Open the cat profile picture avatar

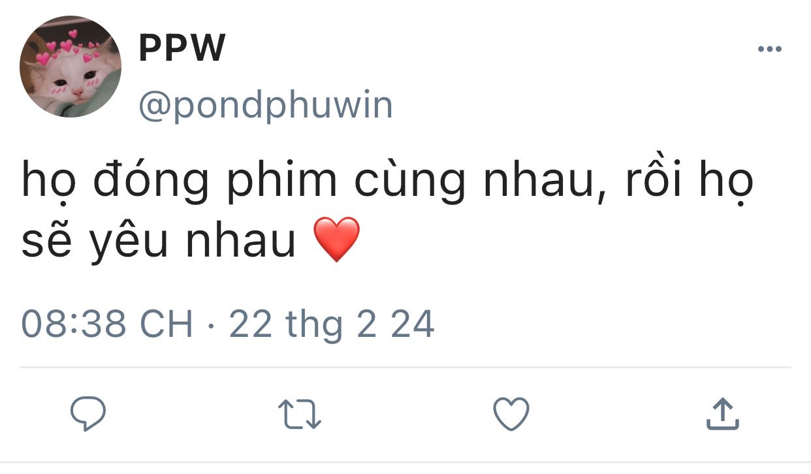click(71, 67)
